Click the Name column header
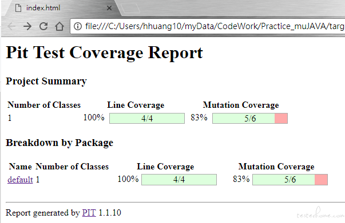Viewport: 345px width, 223px height. (x=20, y=167)
